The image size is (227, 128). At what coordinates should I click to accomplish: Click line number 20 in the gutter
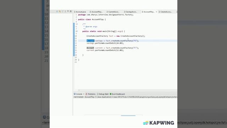[x=76, y=60]
